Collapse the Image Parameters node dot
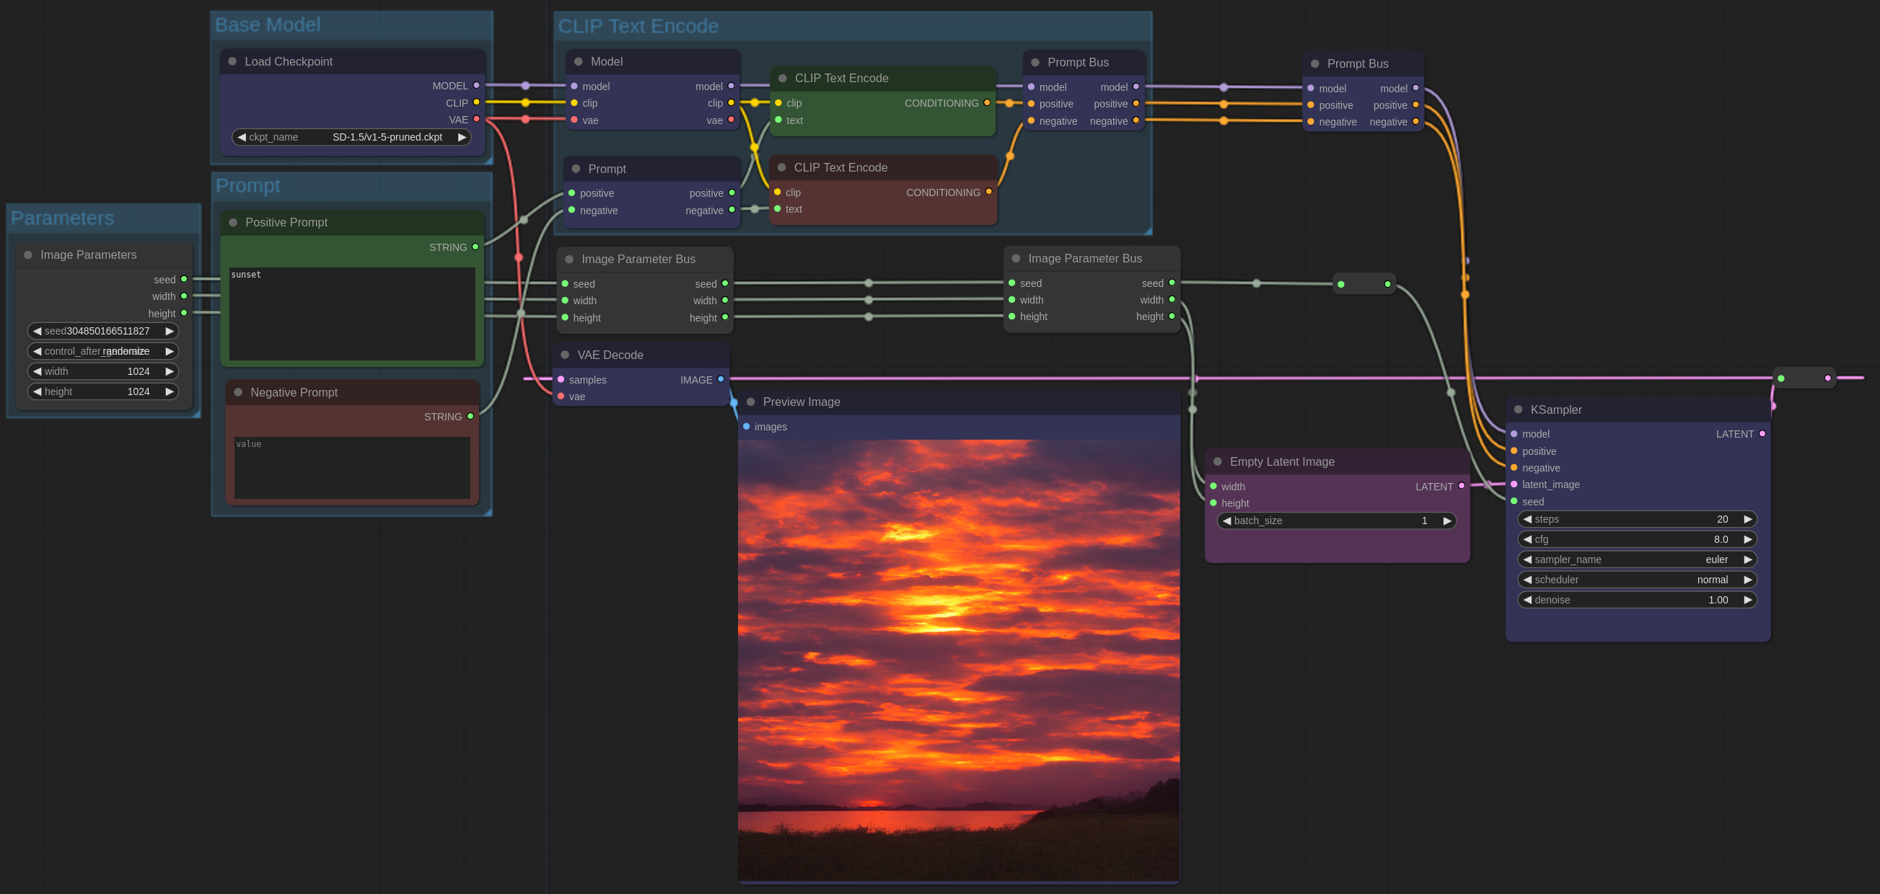This screenshot has height=894, width=1880. (27, 255)
